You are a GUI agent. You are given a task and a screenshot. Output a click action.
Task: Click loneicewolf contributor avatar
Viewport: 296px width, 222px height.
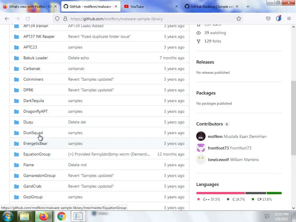coord(201,159)
